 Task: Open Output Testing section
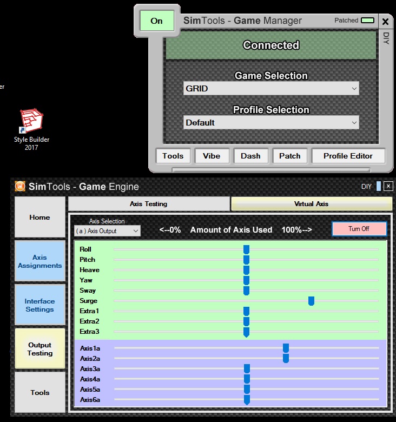click(x=40, y=349)
